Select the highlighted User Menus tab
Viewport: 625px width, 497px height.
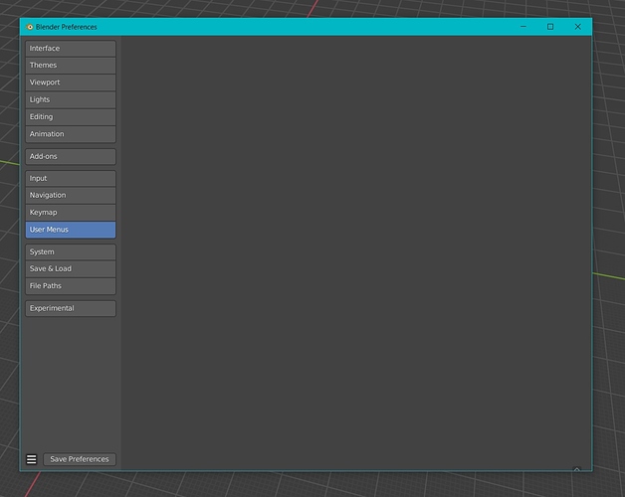tap(71, 230)
